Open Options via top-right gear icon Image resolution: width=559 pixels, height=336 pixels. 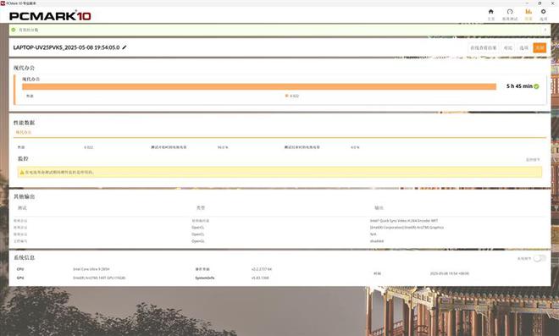[x=543, y=12]
